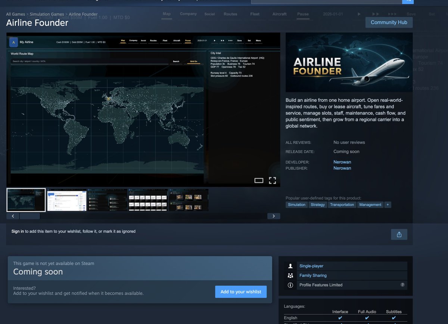Image resolution: width=448 pixels, height=324 pixels.
Task: Expand more tags with the plus button
Action: (x=388, y=205)
